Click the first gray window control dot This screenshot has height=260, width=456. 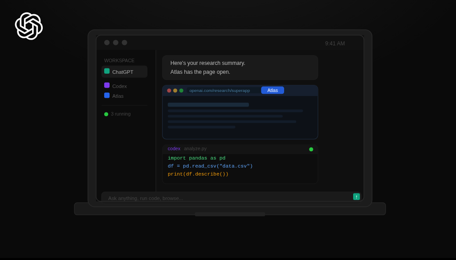(107, 43)
